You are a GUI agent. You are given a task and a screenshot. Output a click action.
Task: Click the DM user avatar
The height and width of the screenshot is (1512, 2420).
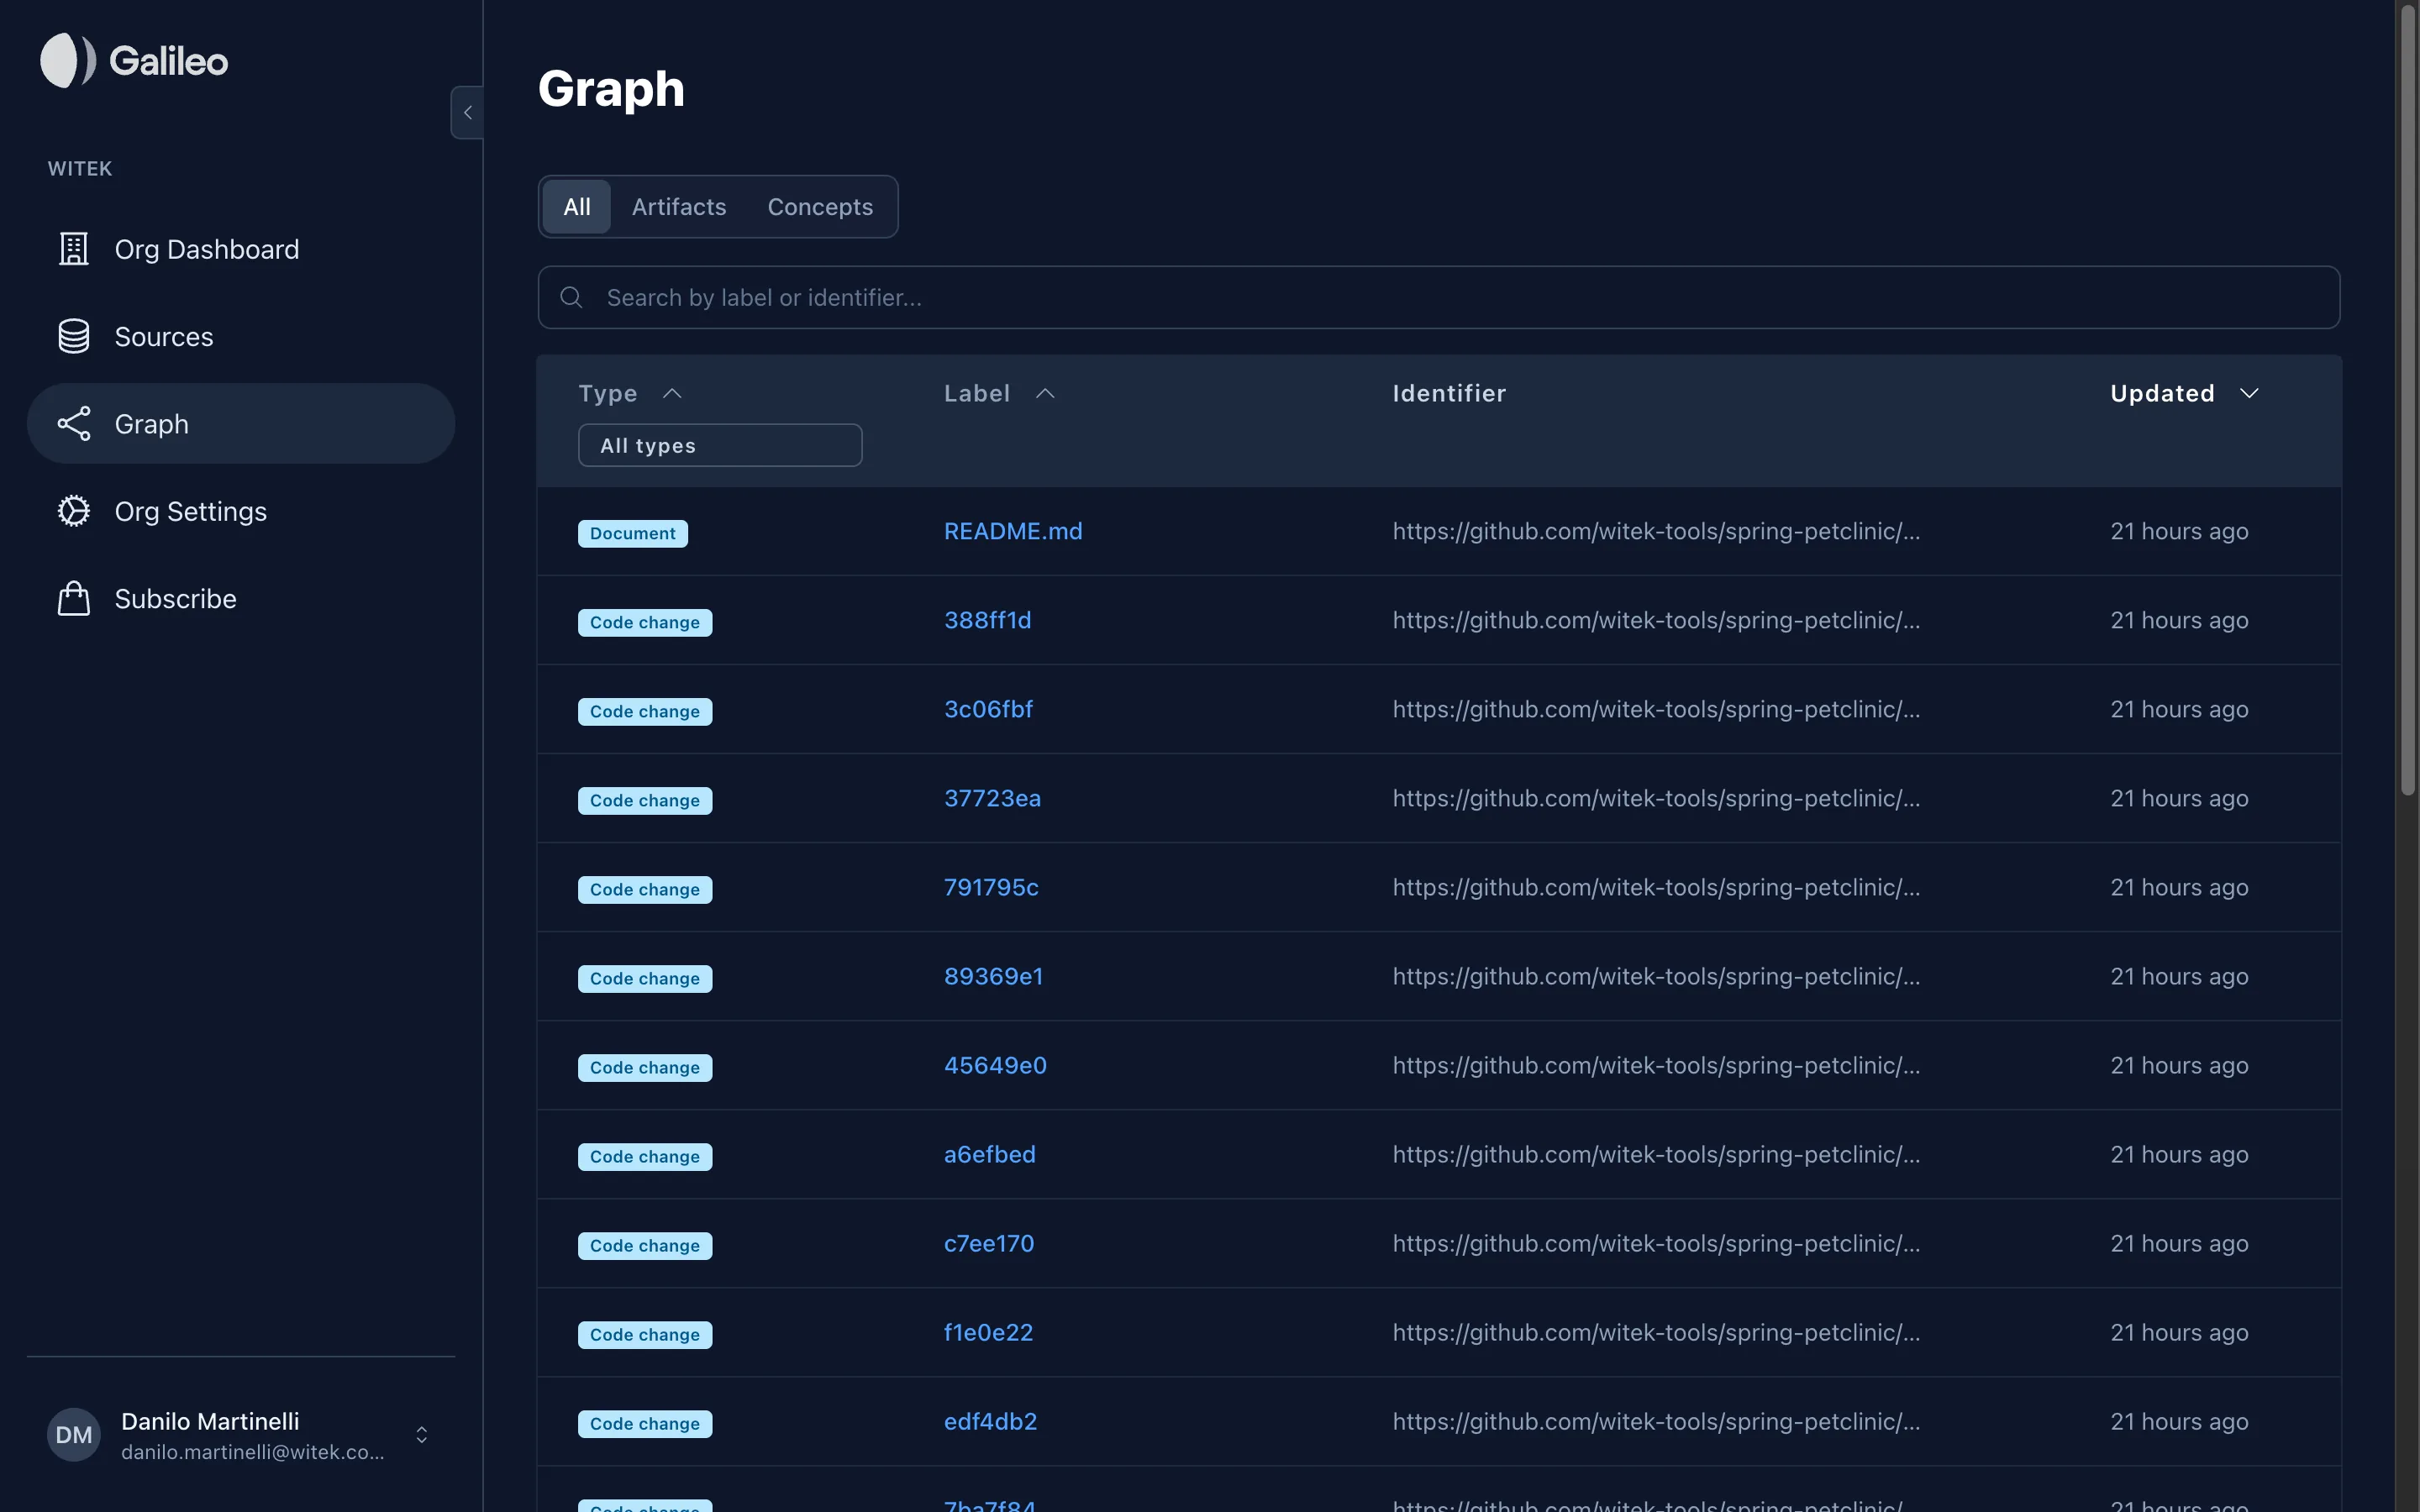tap(74, 1434)
